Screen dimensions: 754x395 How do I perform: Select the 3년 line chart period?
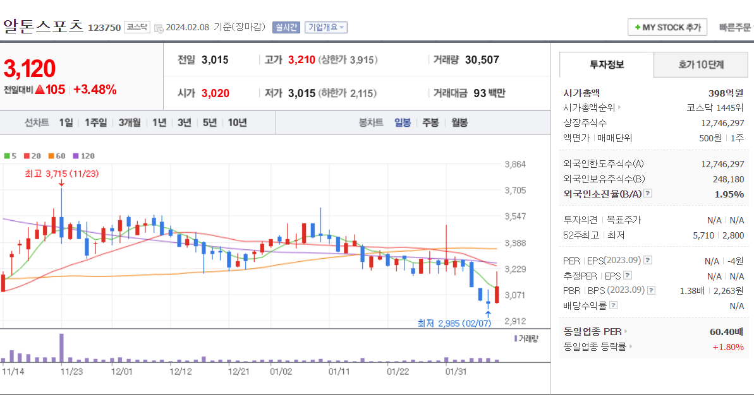click(x=184, y=123)
